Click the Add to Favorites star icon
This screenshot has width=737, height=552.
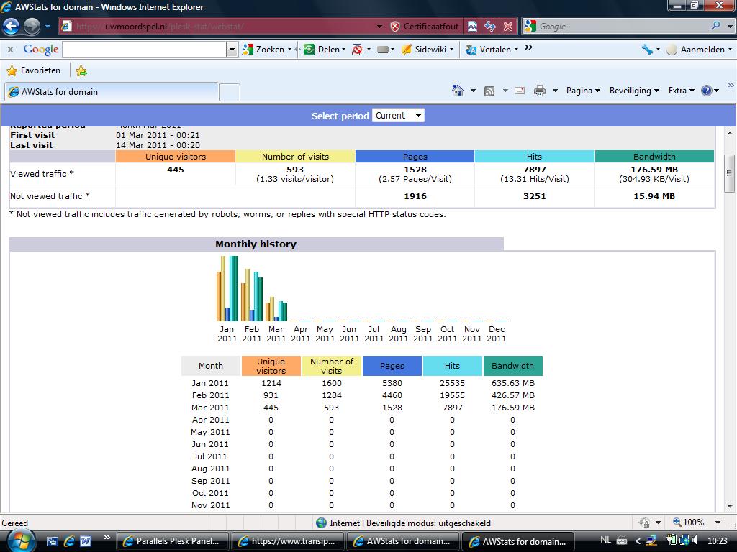coord(81,71)
